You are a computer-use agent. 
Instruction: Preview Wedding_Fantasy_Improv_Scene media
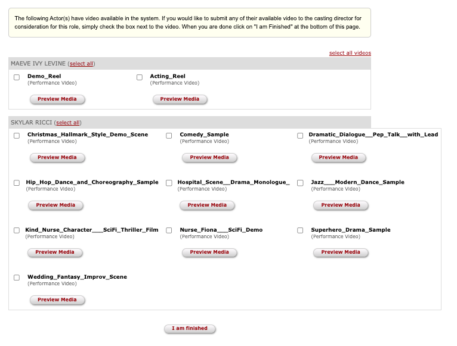pyautogui.click(x=57, y=300)
